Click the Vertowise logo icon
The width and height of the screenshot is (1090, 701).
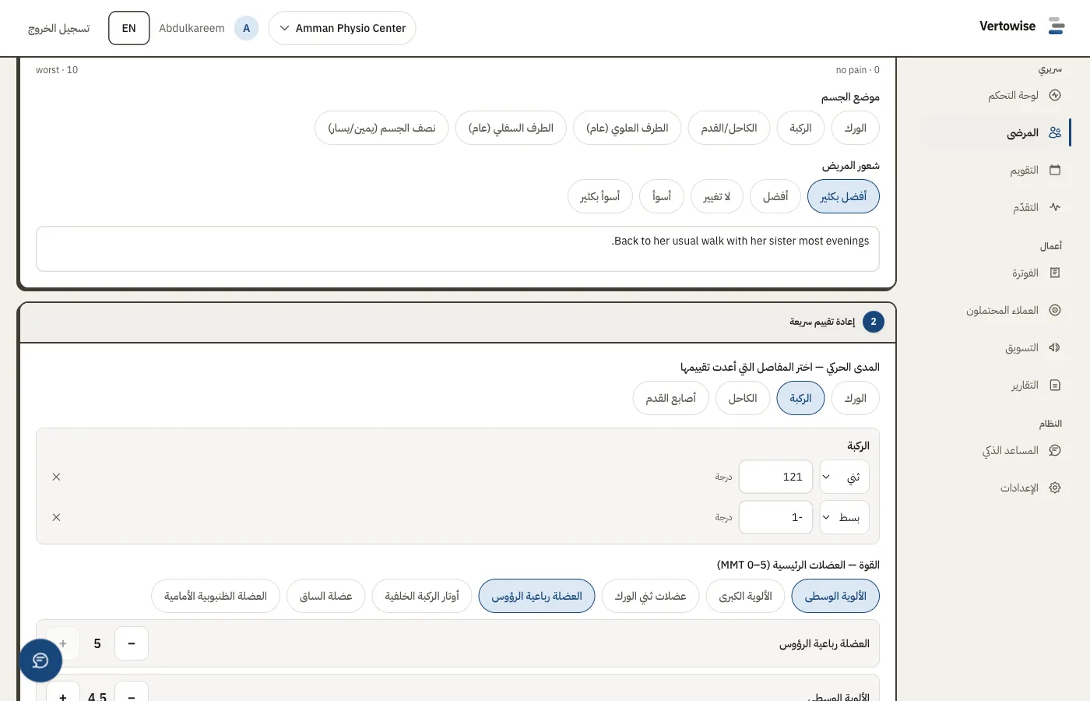coord(1057,26)
